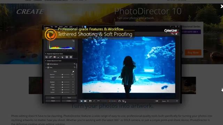Click the blue round icon beside the menu bar

tap(85, 27)
